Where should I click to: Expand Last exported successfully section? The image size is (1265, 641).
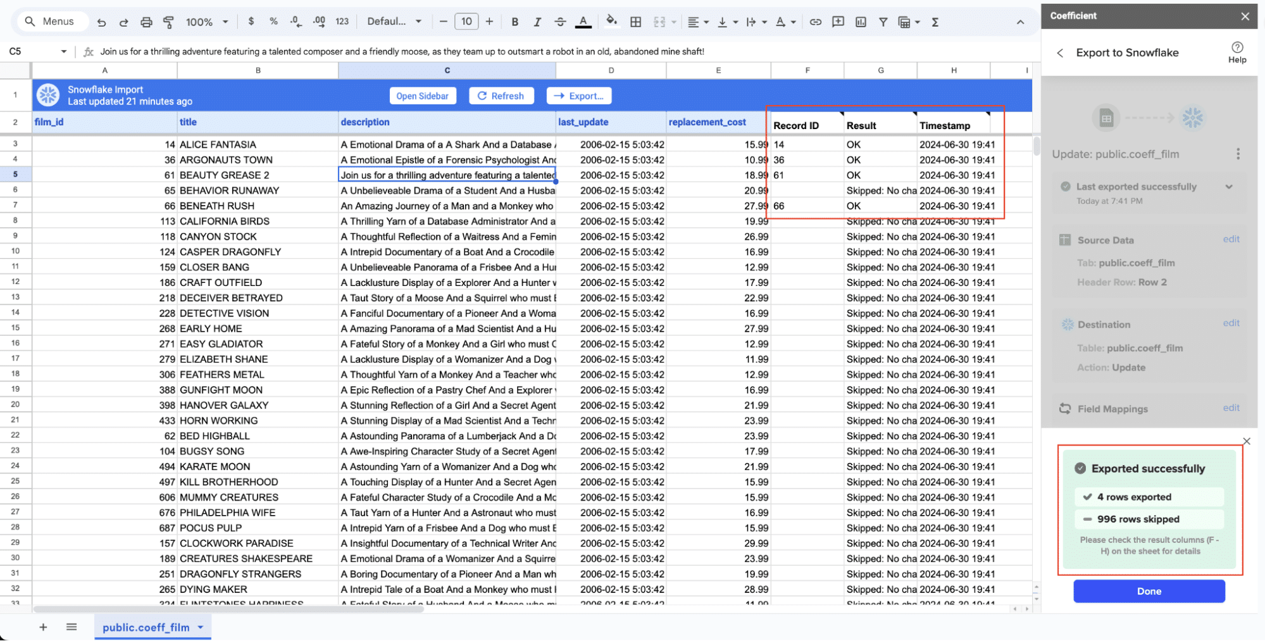coord(1229,187)
